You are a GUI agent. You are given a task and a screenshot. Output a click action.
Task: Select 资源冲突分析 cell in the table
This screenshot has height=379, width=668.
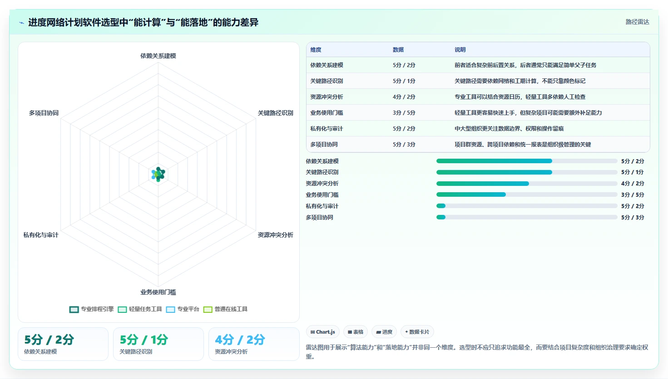327,97
